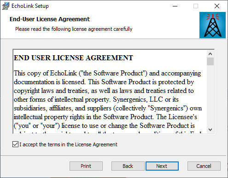This screenshot has width=228, height=178.
Task: Click the EchoLink Setup title bar text
Action: (30, 6)
